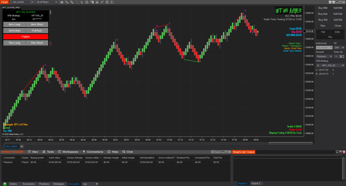
Task: Close the NinjaScript Output window
Action: (344, 152)
